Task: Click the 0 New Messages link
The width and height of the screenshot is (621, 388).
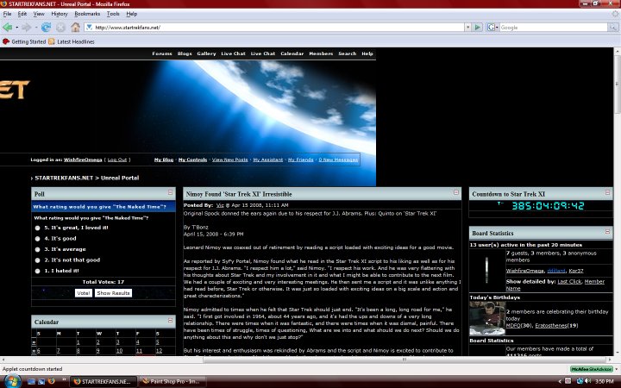Action: 338,160
